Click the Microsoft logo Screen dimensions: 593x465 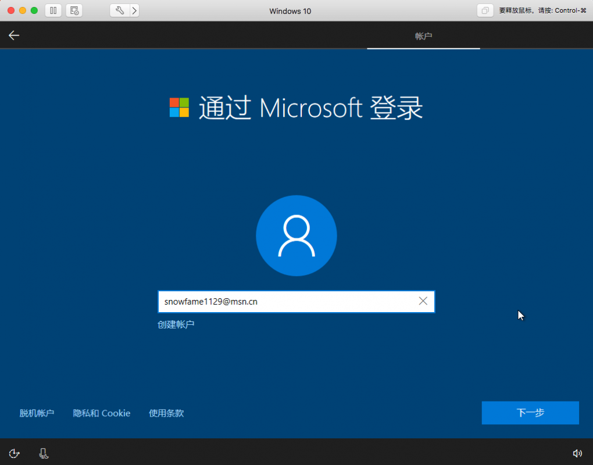[x=179, y=108]
